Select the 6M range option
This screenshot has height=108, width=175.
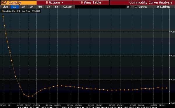[x=40, y=7]
